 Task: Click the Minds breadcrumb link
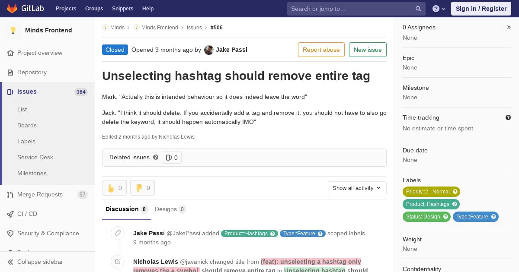point(117,28)
